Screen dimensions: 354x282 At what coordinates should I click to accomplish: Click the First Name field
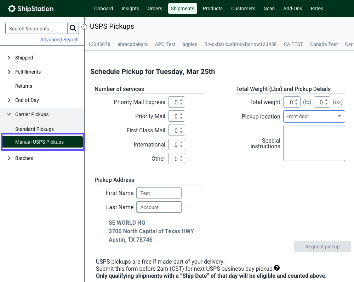click(159, 193)
